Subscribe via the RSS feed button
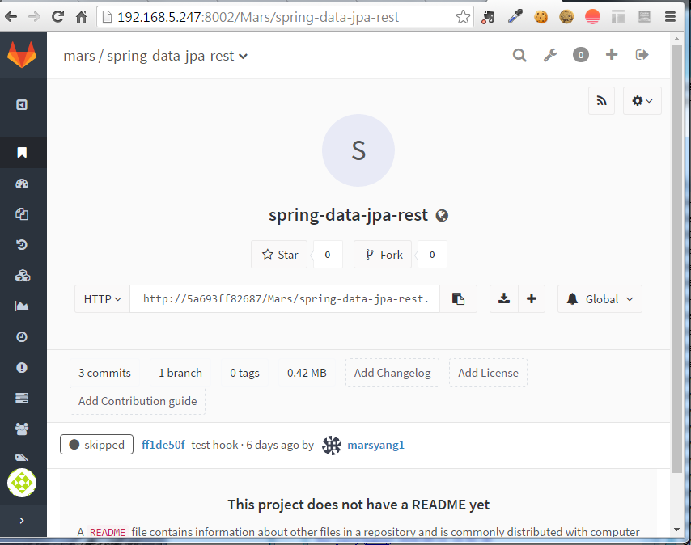This screenshot has width=691, height=545. point(601,101)
